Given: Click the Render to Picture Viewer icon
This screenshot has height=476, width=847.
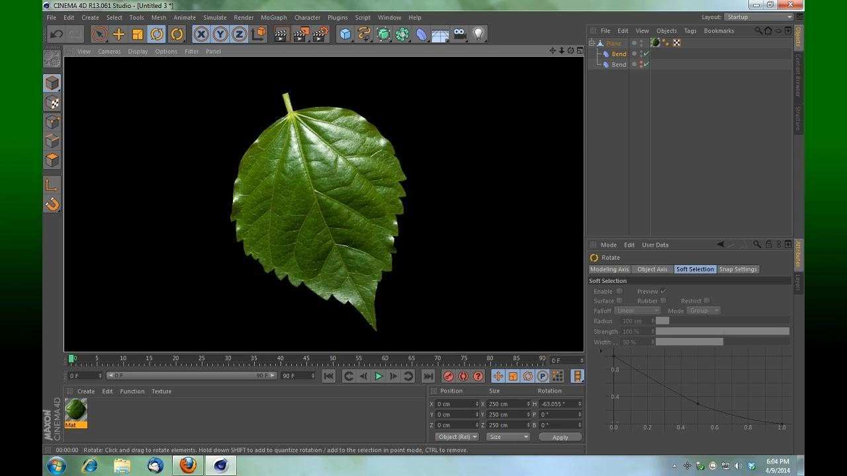Looking at the screenshot, I should click(300, 34).
